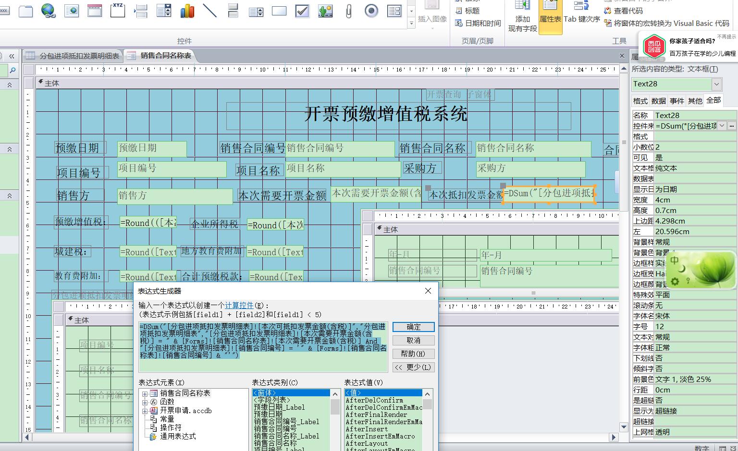Collapse navigation pane with « shutter button
This screenshot has height=451, width=738.
click(12, 56)
